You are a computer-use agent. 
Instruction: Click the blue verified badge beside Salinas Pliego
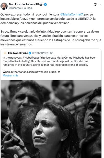45,4
